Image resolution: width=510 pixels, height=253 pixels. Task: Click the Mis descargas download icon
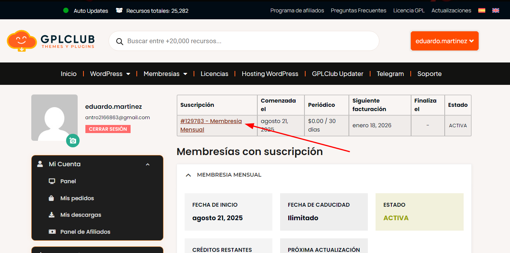tap(52, 215)
